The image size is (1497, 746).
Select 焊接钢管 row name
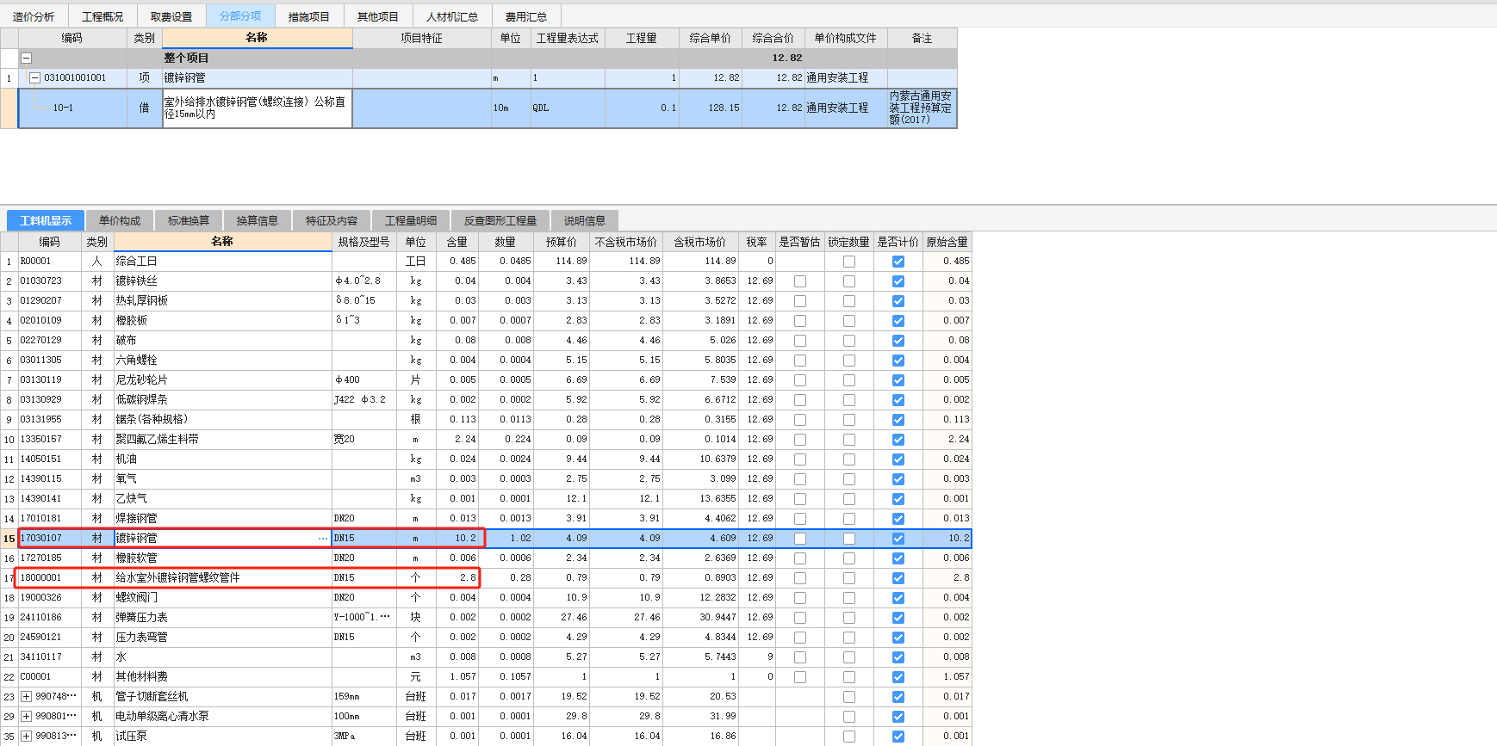tap(223, 519)
